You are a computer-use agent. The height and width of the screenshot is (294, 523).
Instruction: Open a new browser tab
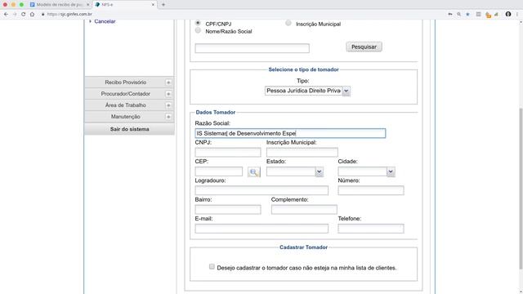pyautogui.click(x=163, y=5)
